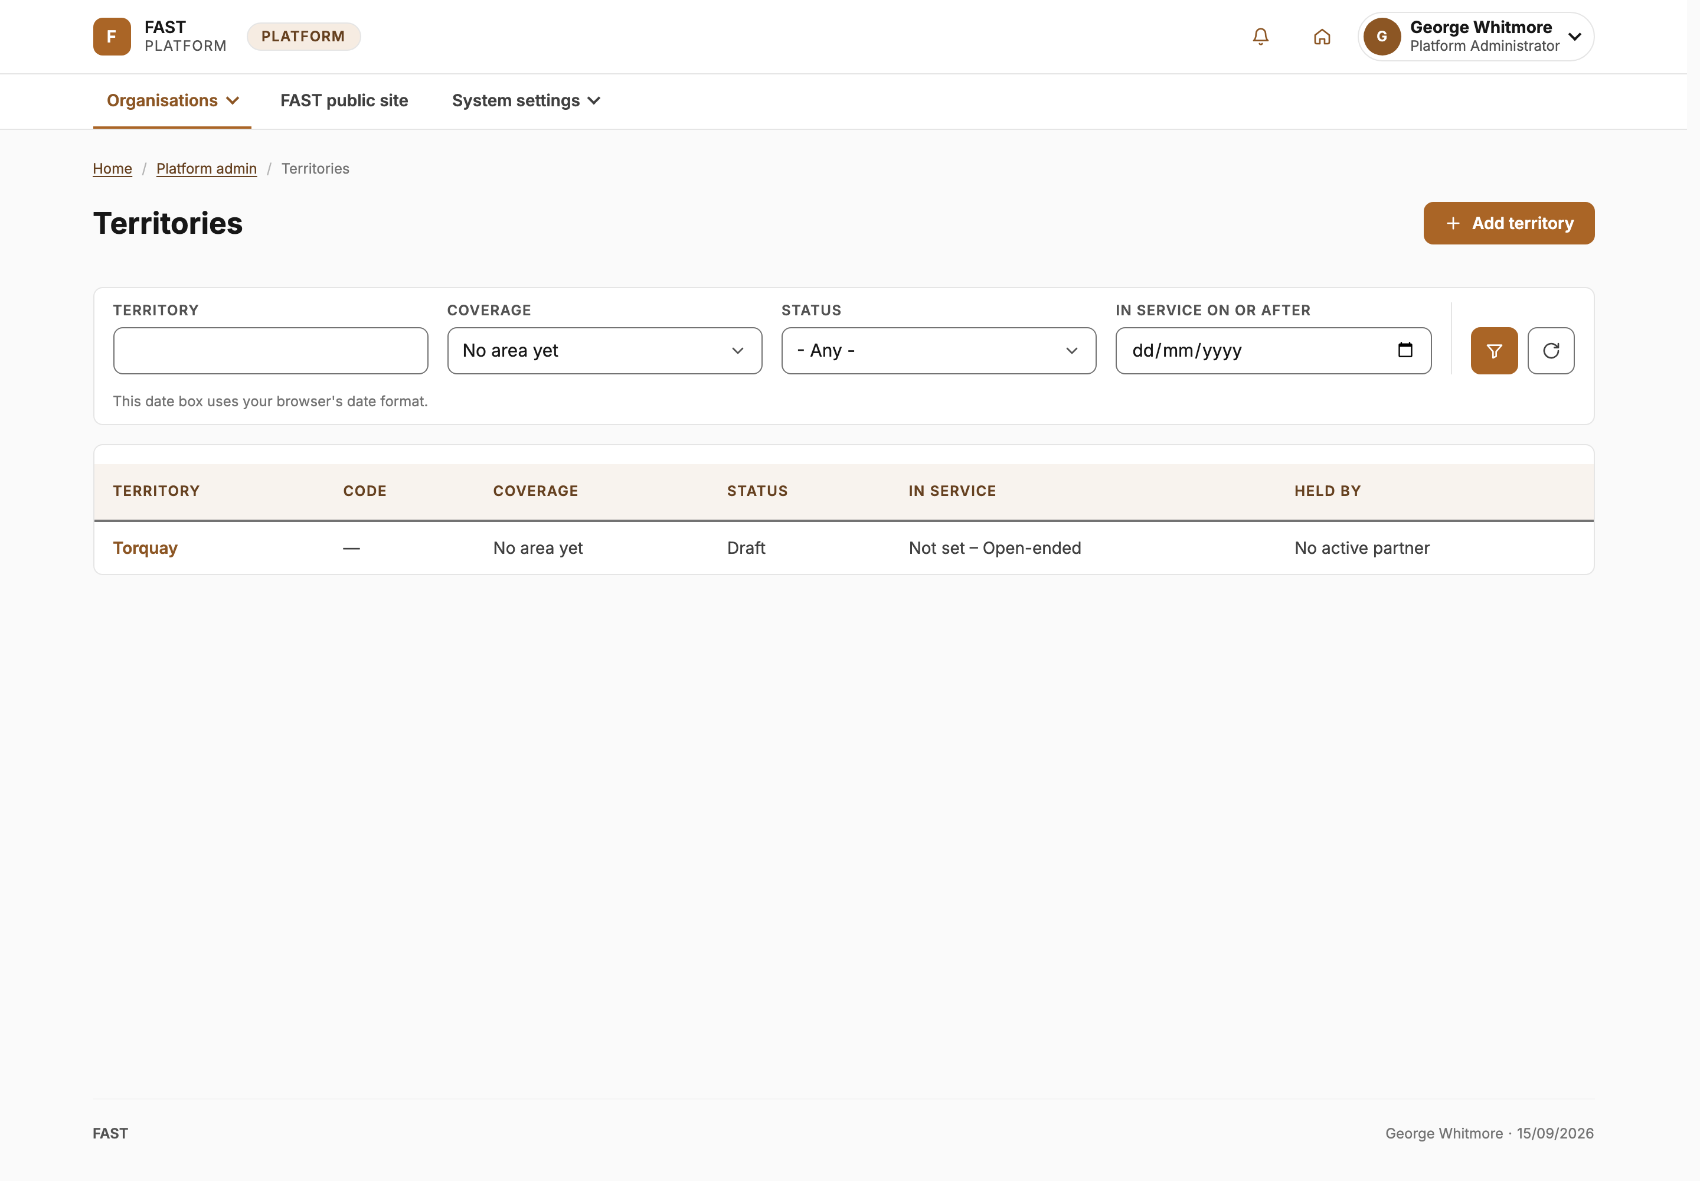
Task: Apply filters with the funnel button
Action: (1493, 351)
